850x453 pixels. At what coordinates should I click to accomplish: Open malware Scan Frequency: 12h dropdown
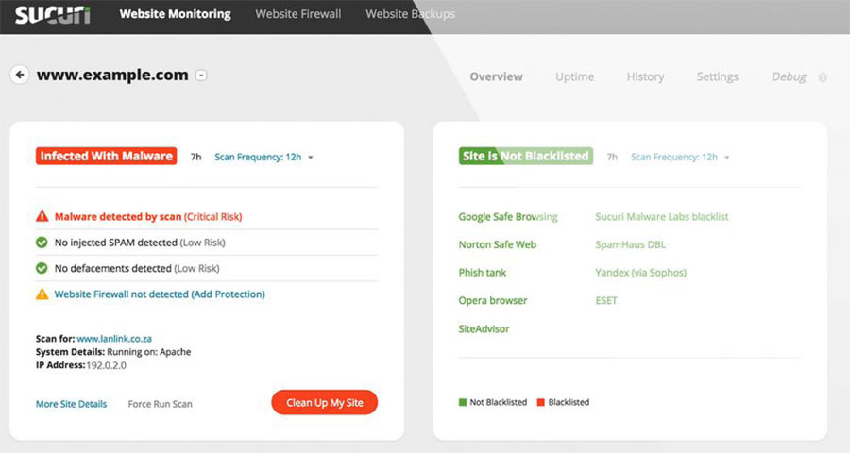(263, 158)
